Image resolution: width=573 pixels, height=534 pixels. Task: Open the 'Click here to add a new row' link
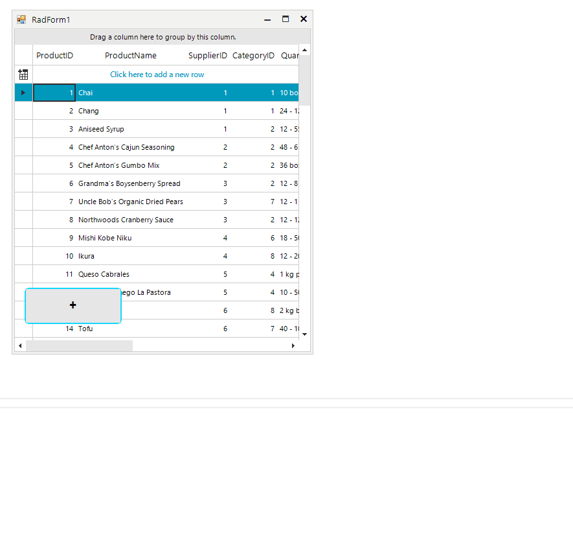click(157, 74)
